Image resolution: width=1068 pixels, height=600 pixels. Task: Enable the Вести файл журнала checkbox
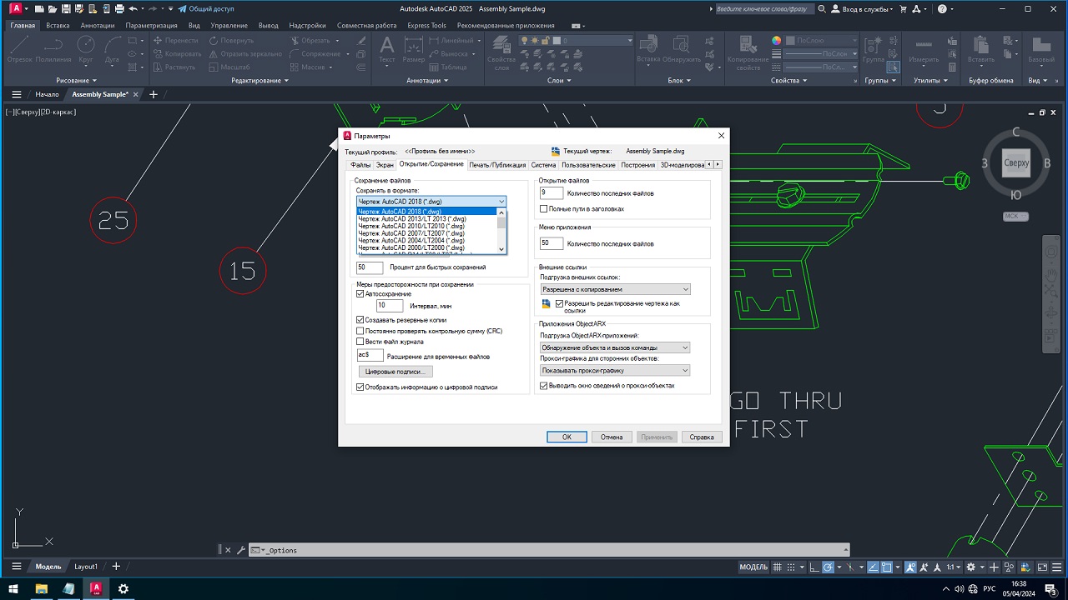coord(360,342)
